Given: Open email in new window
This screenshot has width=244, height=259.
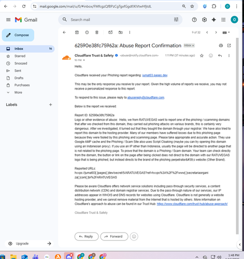Looking at the screenshot, I should click(x=229, y=46).
